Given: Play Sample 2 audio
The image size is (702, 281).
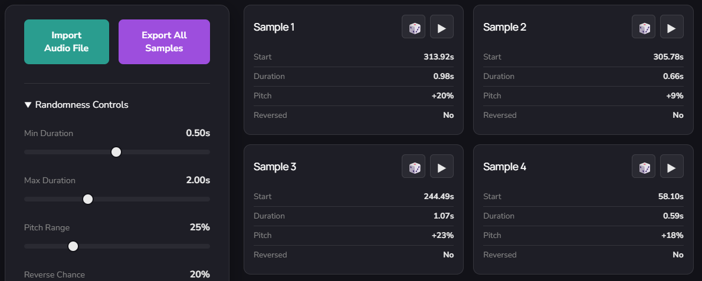Looking at the screenshot, I should coord(671,27).
